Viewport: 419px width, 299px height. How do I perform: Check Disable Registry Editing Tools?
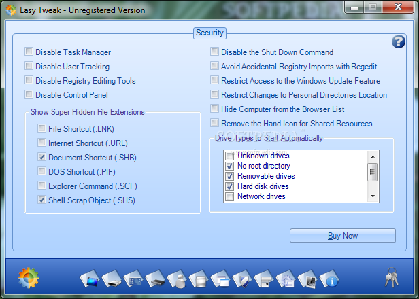(x=29, y=80)
